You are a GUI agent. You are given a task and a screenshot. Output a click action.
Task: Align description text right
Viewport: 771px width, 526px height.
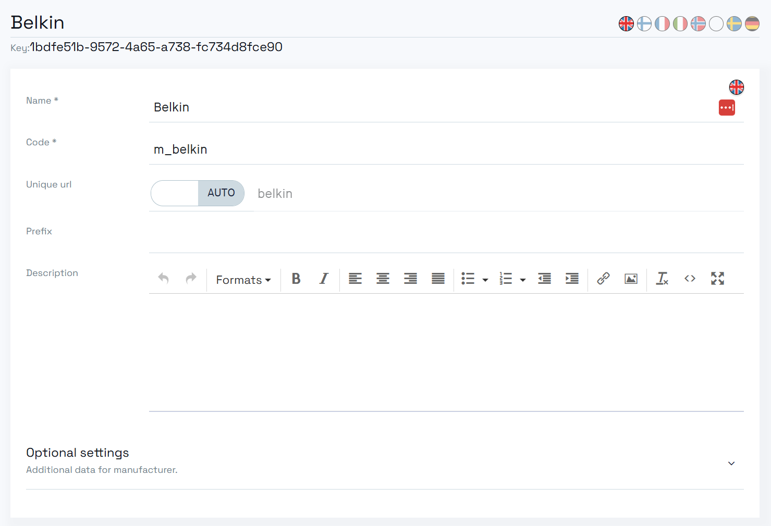(x=410, y=279)
